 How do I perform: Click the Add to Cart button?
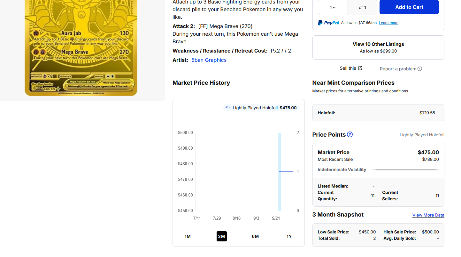pyautogui.click(x=409, y=7)
